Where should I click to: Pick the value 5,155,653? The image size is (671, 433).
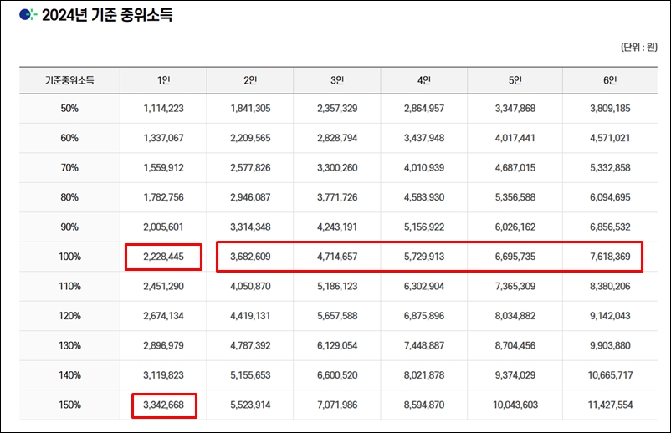coord(250,375)
